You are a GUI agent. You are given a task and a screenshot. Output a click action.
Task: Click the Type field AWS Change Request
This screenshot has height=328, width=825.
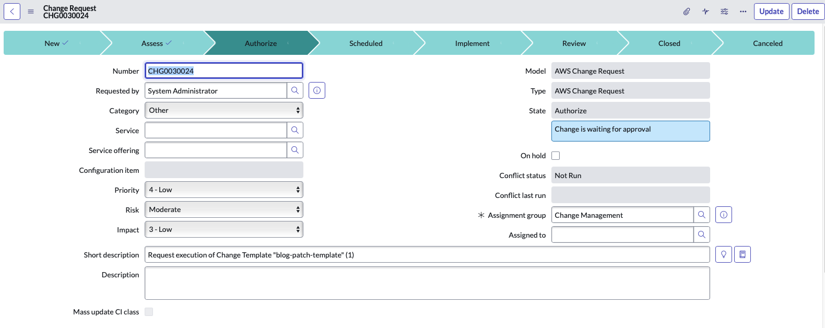pyautogui.click(x=631, y=90)
